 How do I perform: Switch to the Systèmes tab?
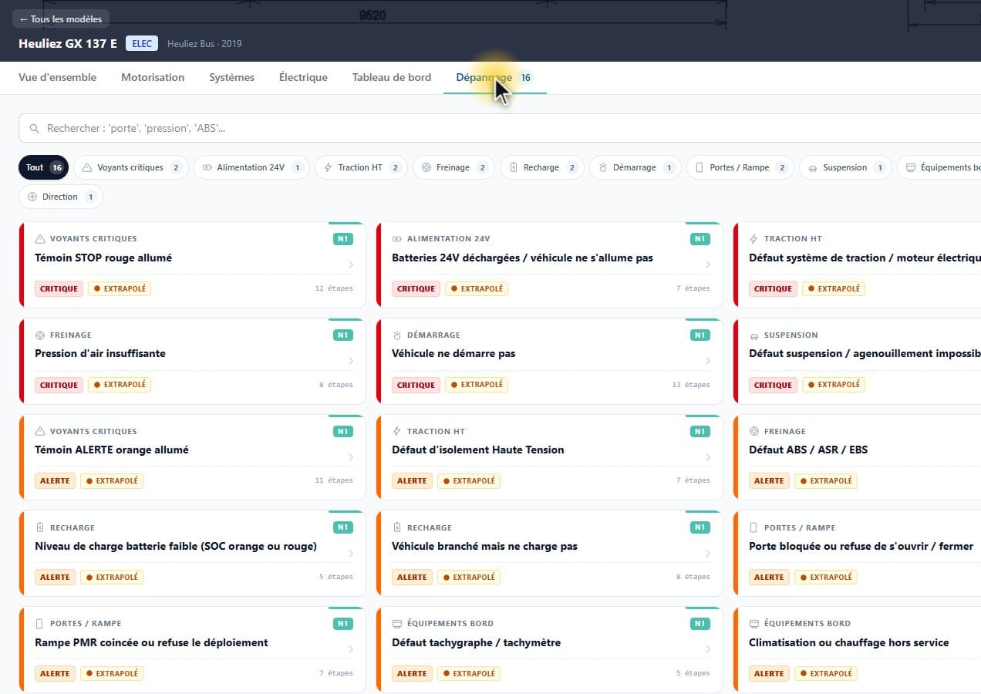click(x=232, y=77)
